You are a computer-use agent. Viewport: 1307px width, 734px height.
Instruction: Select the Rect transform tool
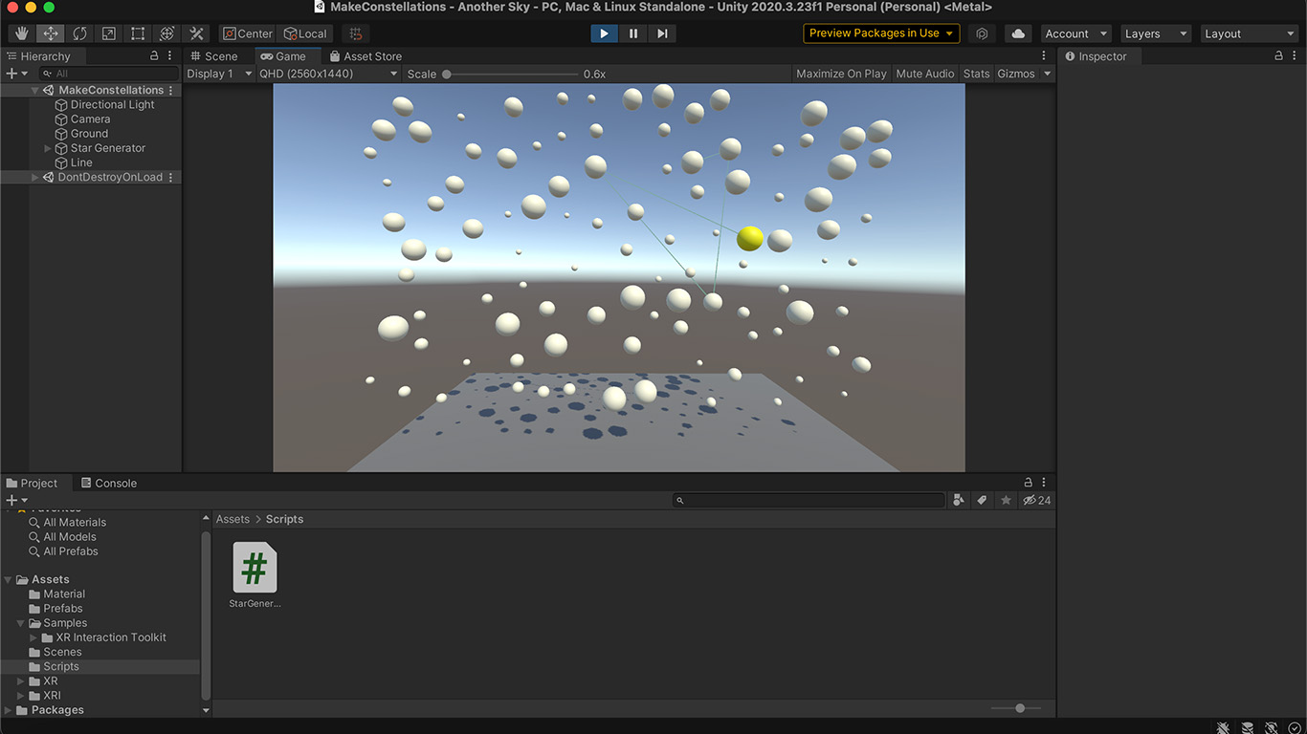pos(138,33)
